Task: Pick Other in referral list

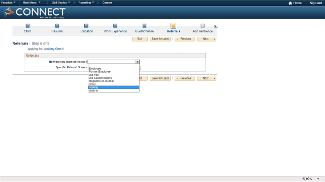Action: [114, 84]
